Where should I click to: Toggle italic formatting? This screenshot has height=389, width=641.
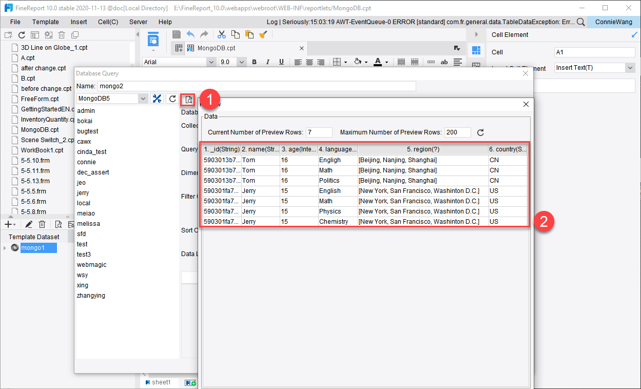[267, 62]
